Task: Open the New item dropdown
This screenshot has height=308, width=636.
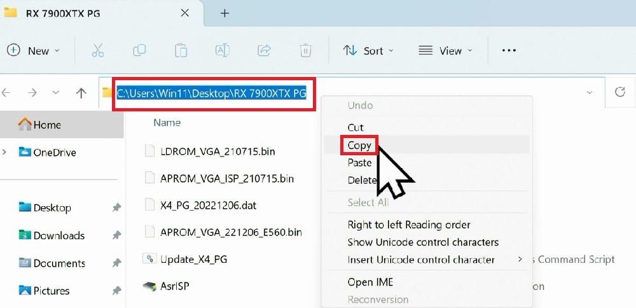Action: tap(34, 51)
